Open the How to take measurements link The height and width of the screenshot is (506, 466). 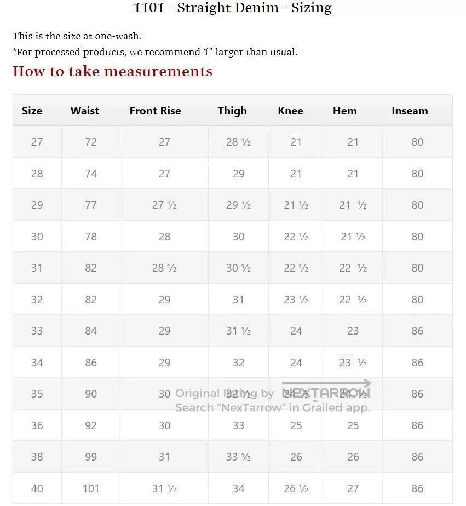coord(113,71)
